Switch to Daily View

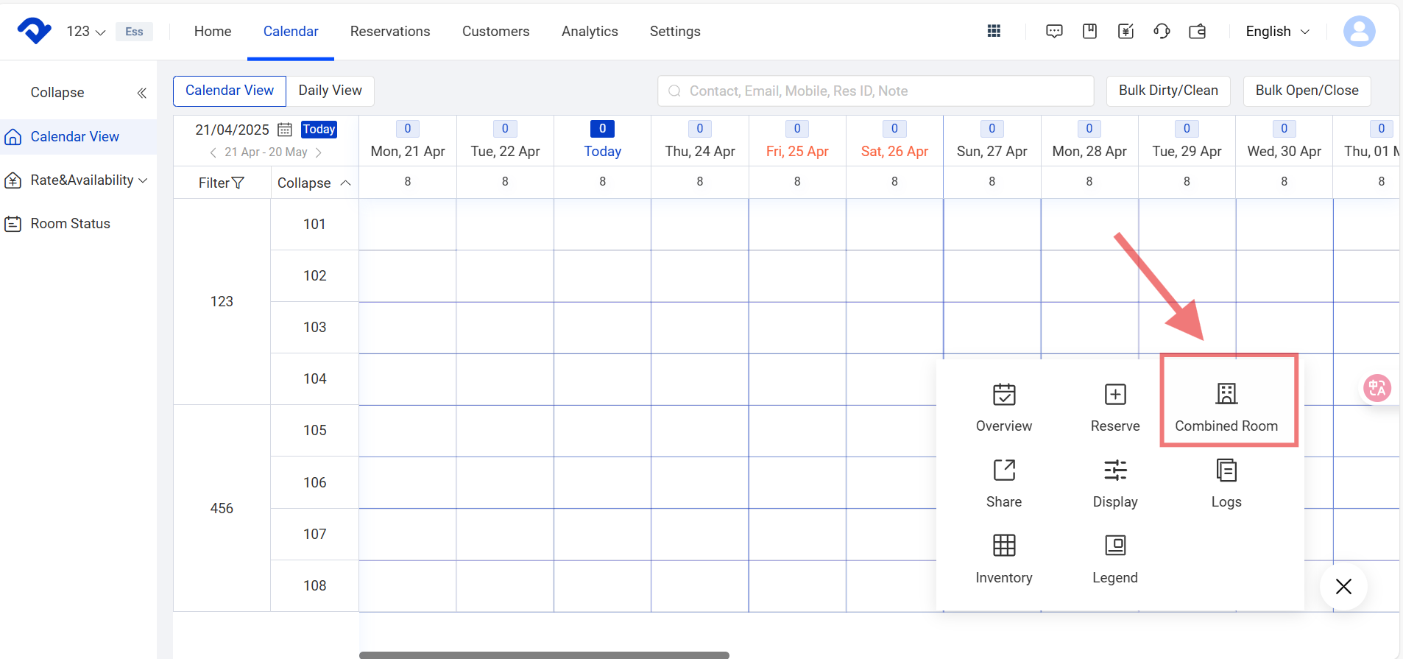click(330, 91)
